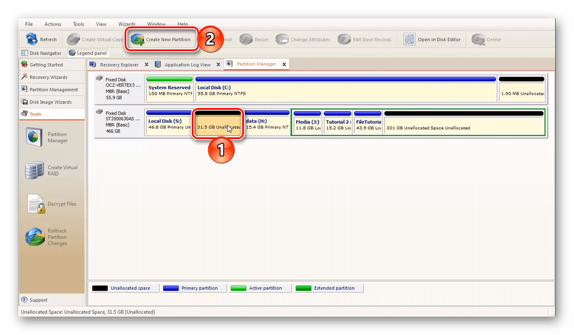Select the FileTutorial logical partition
The height and width of the screenshot is (335, 574).
368,123
